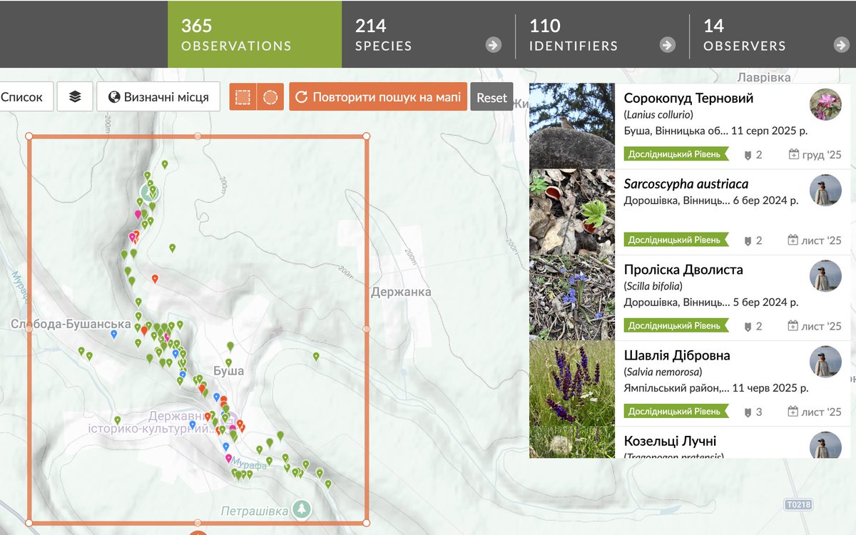Click "Дослідницький Рівень" badge on Scilla bifolia
856x535 pixels.
coord(676,325)
